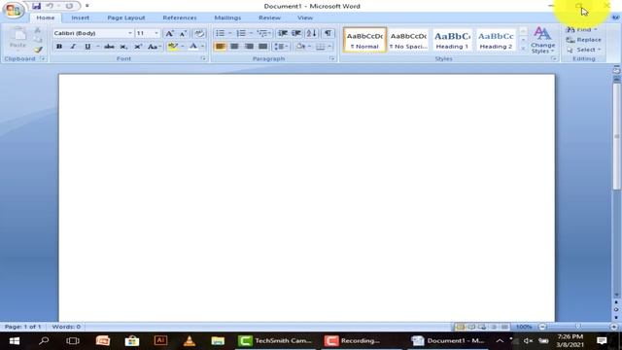Undo last action in Quick Access Toolbar
The width and height of the screenshot is (622, 350).
[50, 6]
